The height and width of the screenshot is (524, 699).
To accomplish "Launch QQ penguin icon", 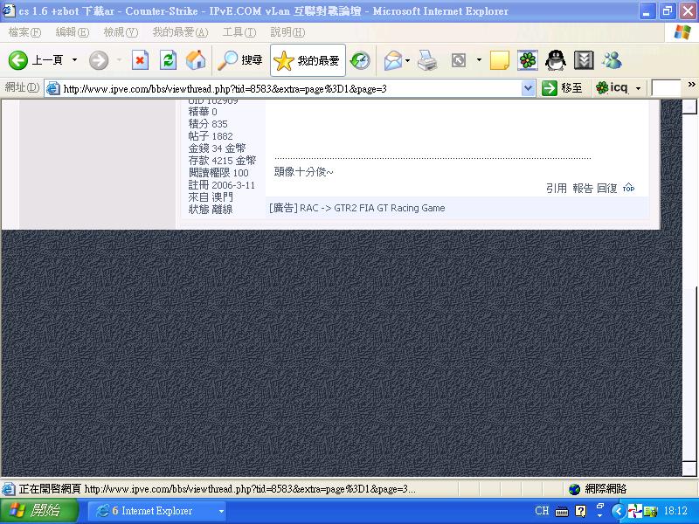I will 556,60.
